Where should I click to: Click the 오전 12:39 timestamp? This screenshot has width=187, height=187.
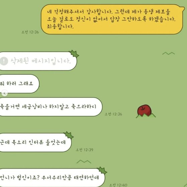click(x=84, y=150)
